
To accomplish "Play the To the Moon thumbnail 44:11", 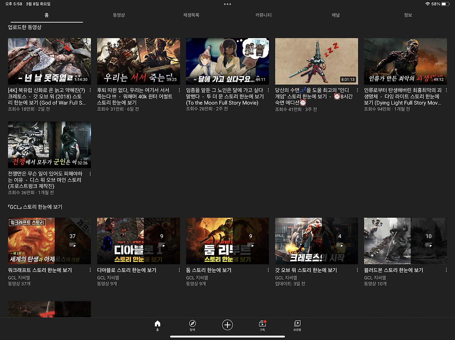I will click(x=227, y=62).
